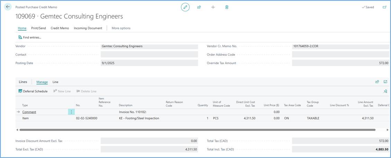Viewport: 391px width, 158px height.
Task: Open the Incoming Document menu
Action: [x=88, y=28]
